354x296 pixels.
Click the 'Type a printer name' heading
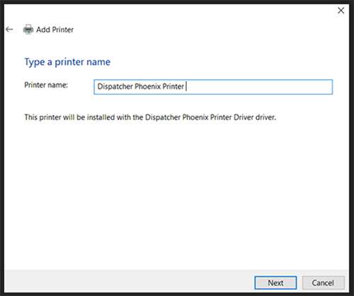pyautogui.click(x=67, y=62)
